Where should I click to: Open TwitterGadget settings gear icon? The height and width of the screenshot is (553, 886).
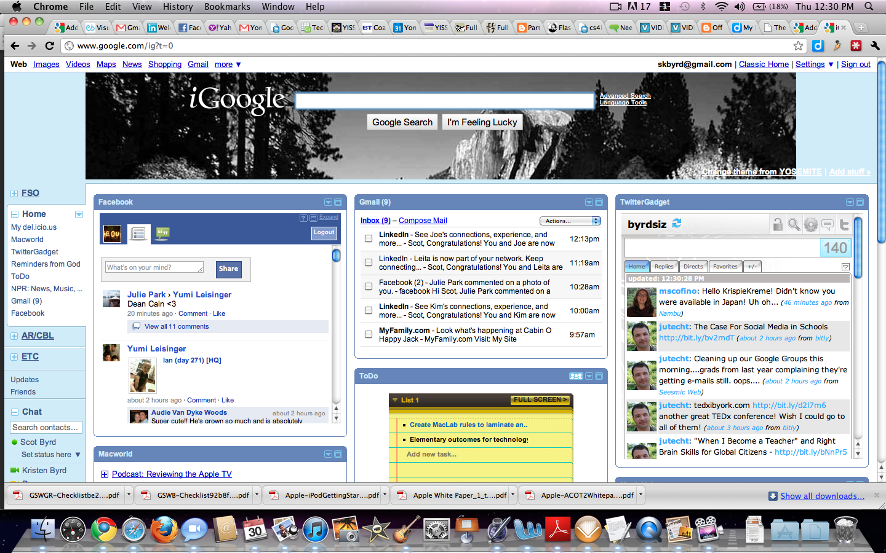point(811,224)
